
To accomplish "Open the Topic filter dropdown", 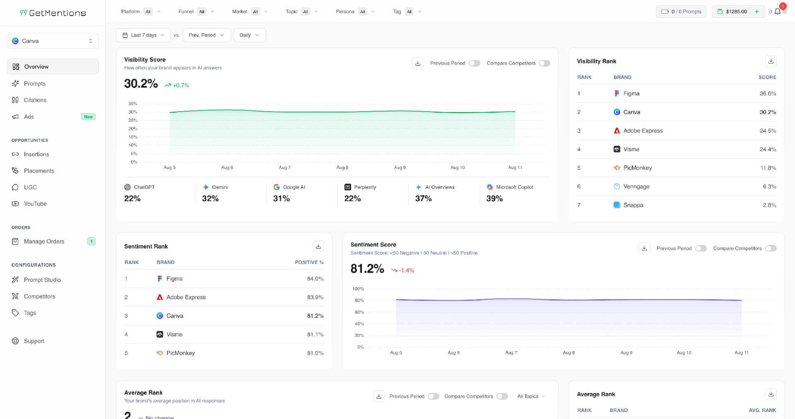I will (x=302, y=12).
